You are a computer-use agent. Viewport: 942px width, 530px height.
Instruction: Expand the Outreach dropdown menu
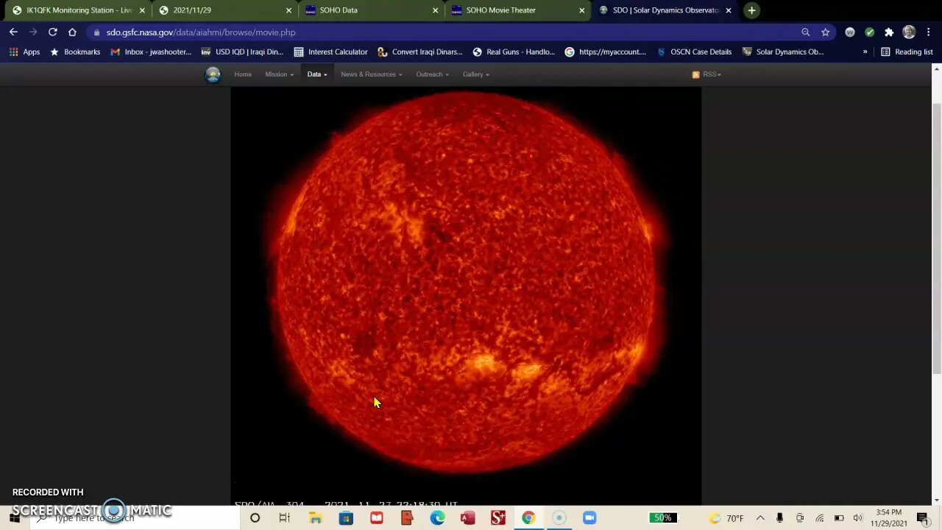click(x=432, y=74)
